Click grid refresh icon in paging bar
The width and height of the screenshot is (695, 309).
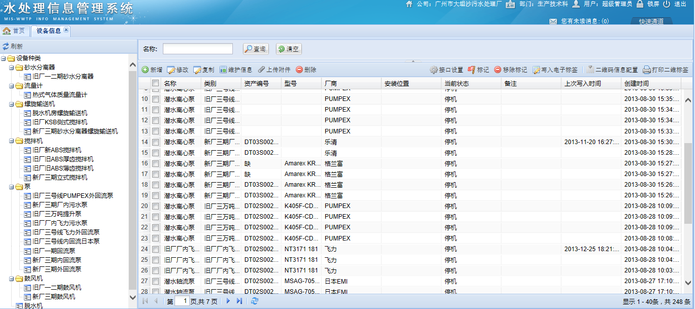[255, 301]
